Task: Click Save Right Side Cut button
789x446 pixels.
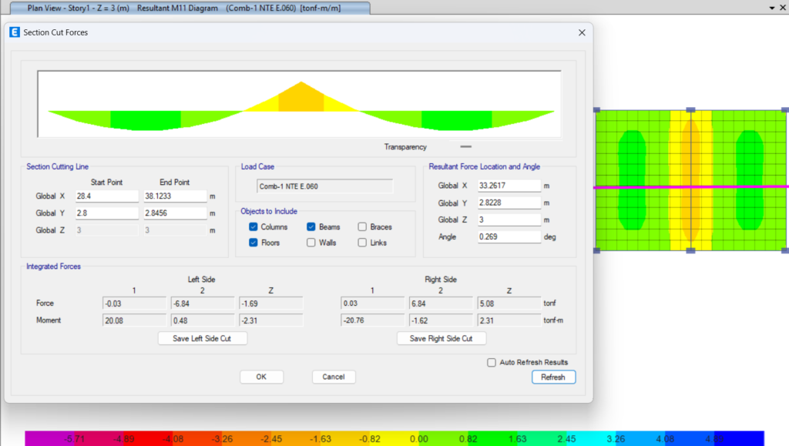Action: click(x=442, y=338)
